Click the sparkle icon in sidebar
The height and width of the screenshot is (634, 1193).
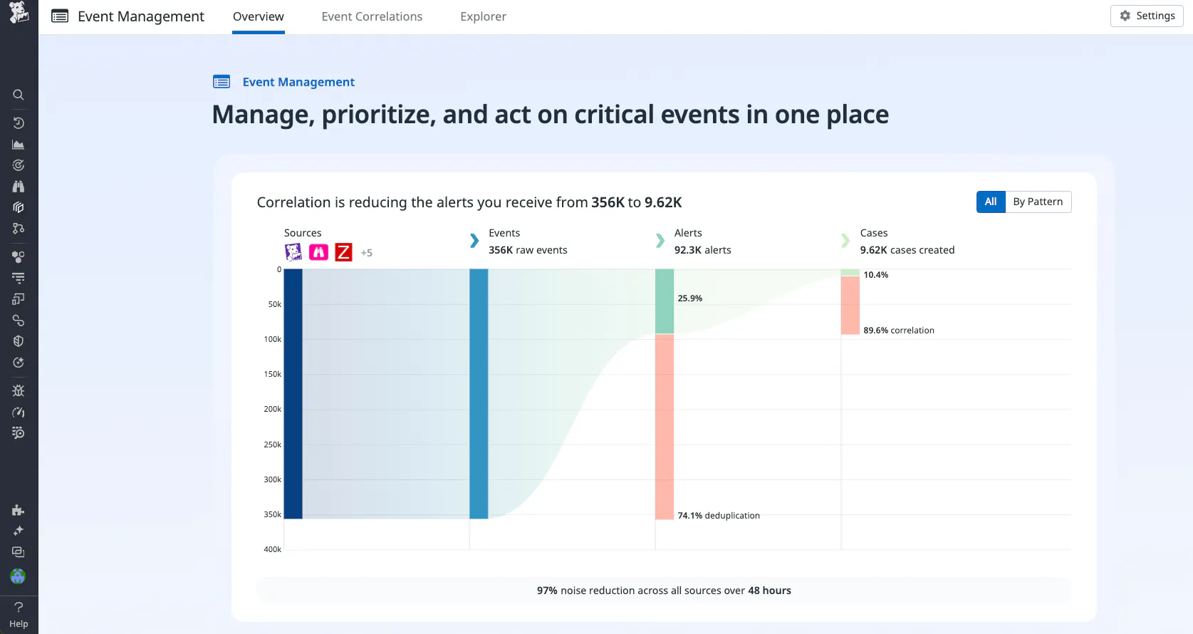[x=19, y=531]
